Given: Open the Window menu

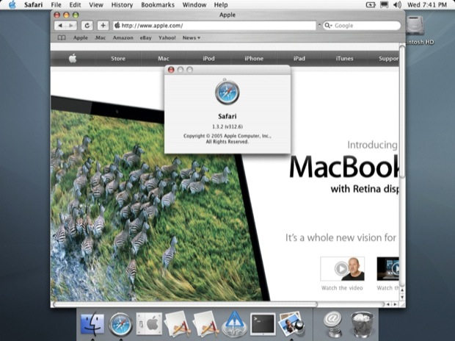Looking at the screenshot, I should pyautogui.click(x=194, y=4).
